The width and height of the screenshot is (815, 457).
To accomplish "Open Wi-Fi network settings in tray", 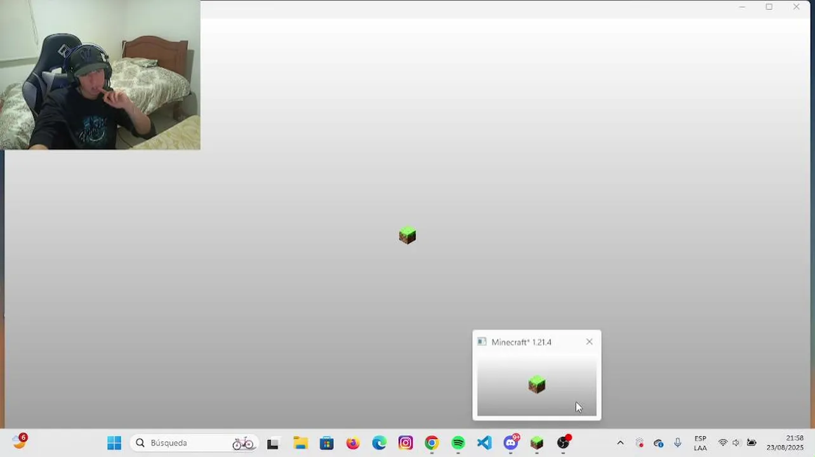I will tap(722, 443).
